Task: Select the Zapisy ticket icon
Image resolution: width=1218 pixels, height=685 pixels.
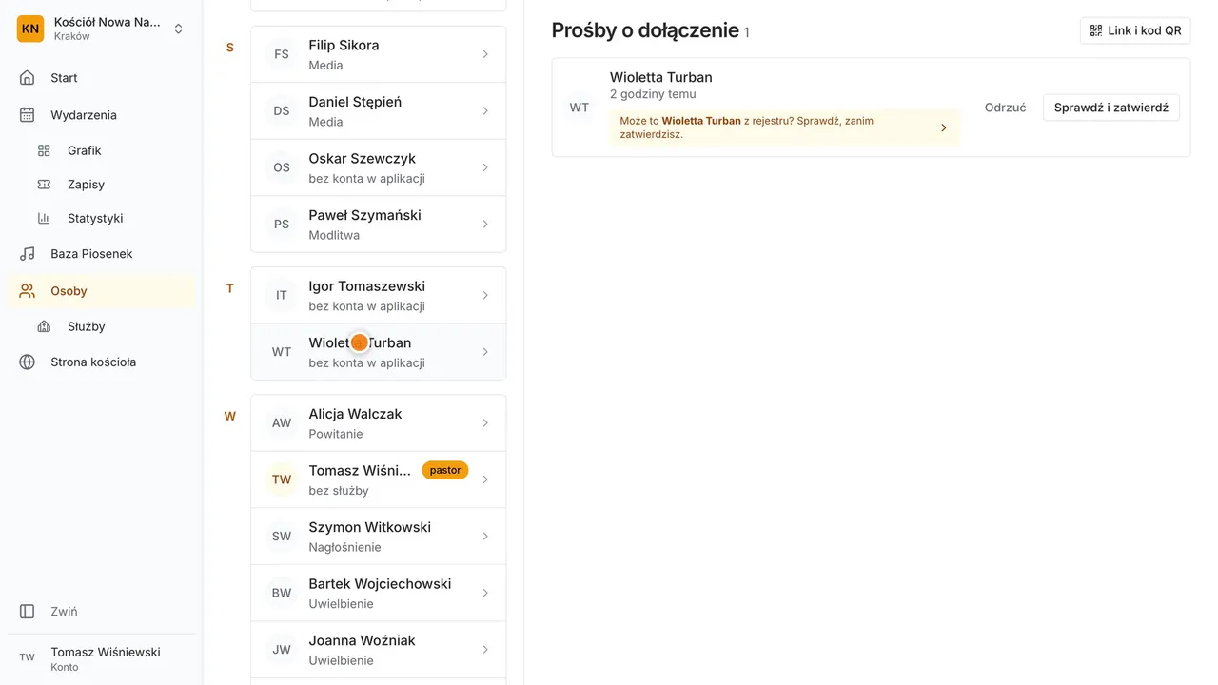Action: click(x=44, y=185)
